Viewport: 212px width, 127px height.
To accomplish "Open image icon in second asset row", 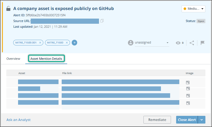I will click(x=188, y=89).
